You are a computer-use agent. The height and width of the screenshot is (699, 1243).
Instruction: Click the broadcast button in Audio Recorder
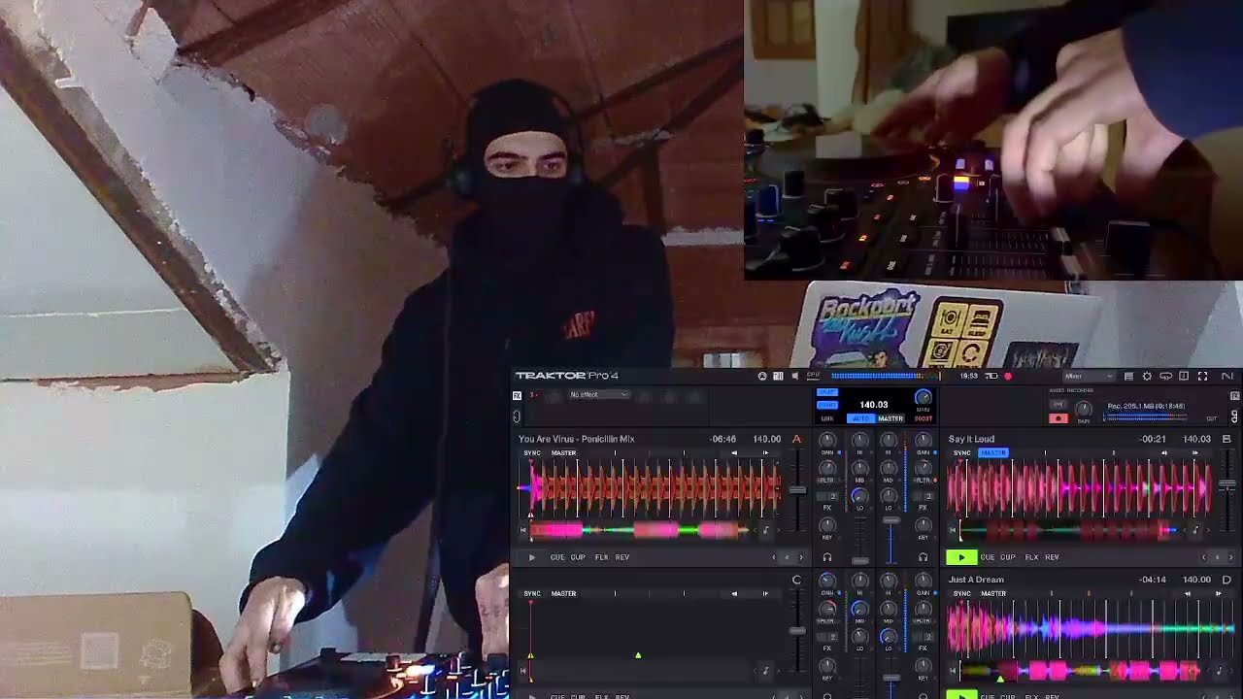point(1058,404)
